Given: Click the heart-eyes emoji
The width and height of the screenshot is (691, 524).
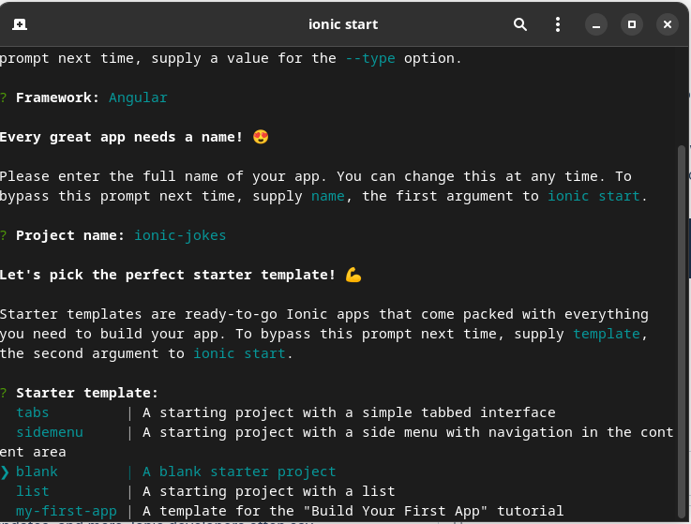Looking at the screenshot, I should 261,137.
